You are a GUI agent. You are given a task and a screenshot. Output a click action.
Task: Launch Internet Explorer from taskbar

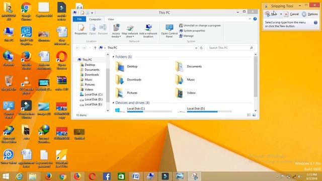coord(20,176)
